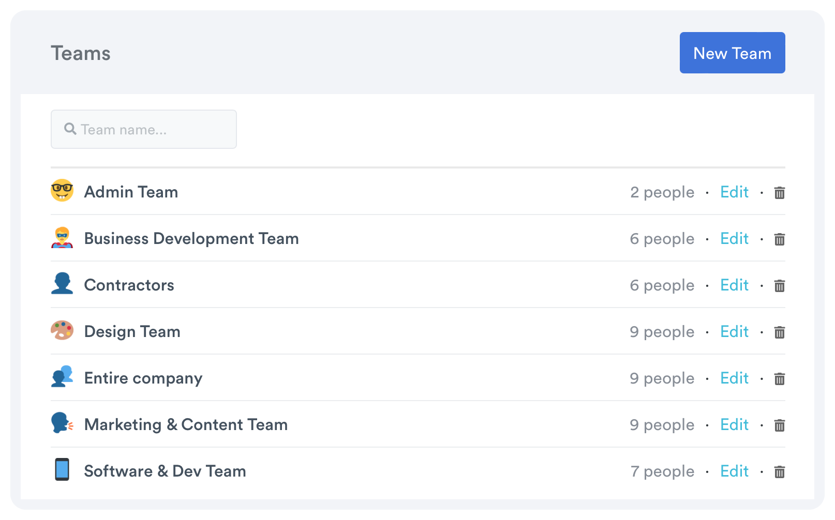835x520 pixels.
Task: Click the Contractors team name
Action: tap(129, 285)
